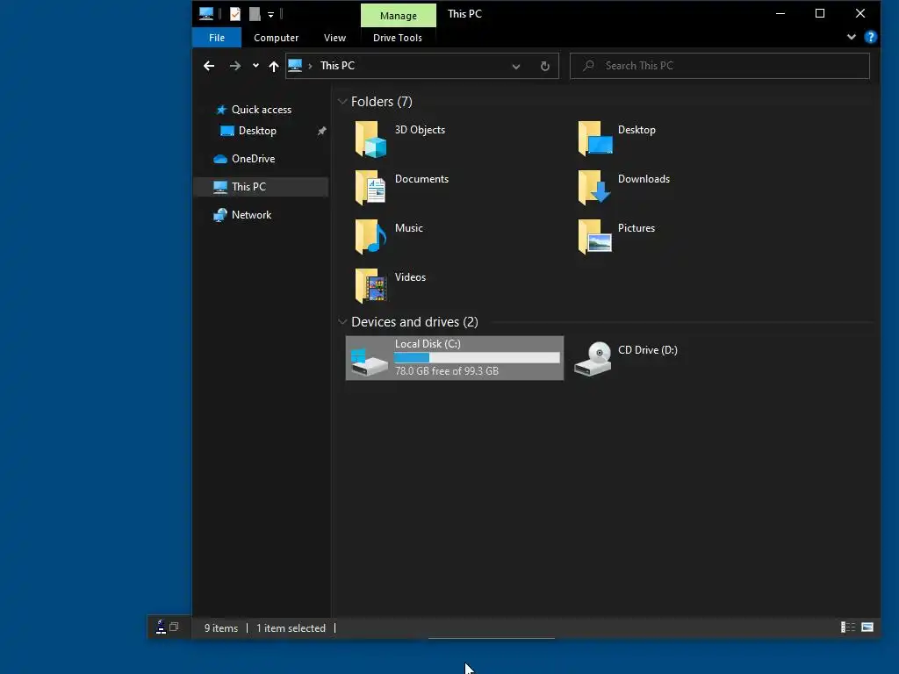Screen dimensions: 899x674
Task: Select the Pictures folder icon
Action: pos(594,237)
